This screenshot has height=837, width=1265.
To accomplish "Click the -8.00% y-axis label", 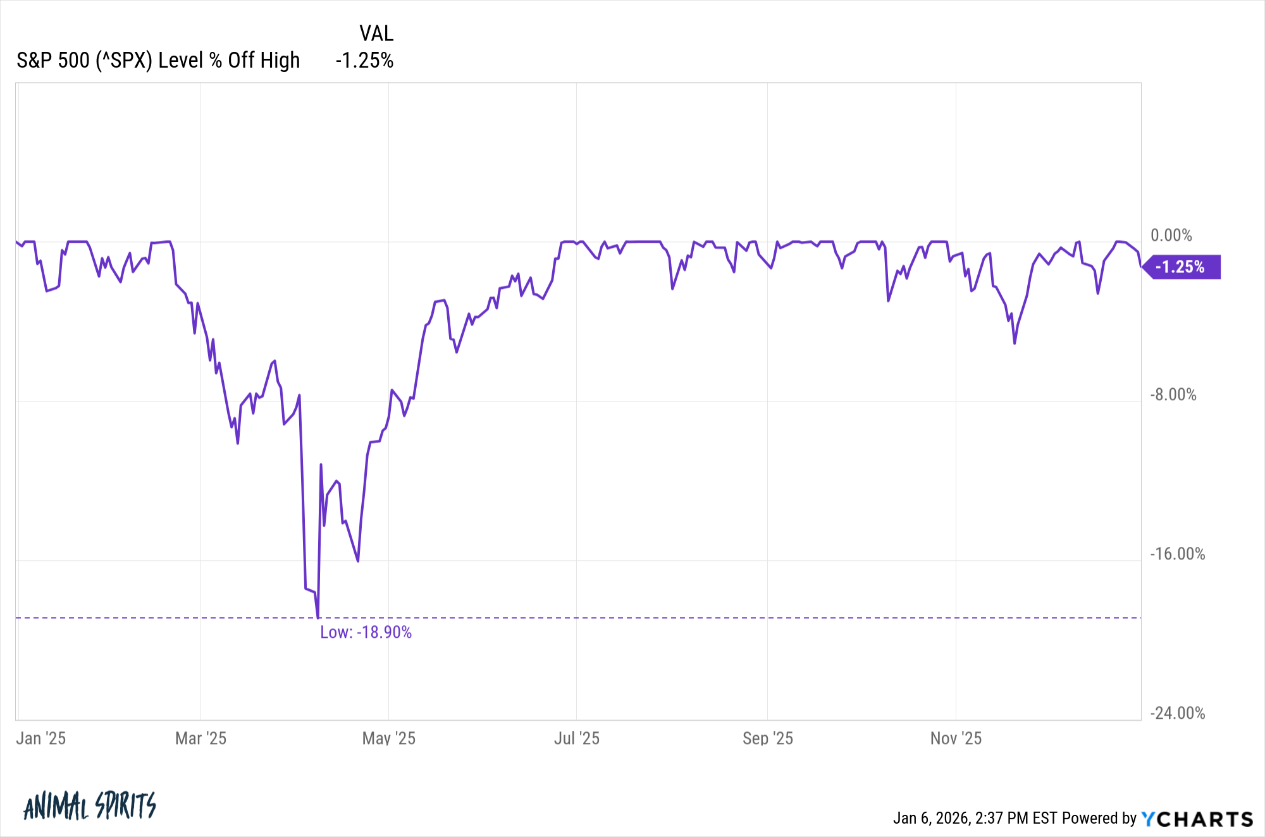I will click(x=1173, y=394).
